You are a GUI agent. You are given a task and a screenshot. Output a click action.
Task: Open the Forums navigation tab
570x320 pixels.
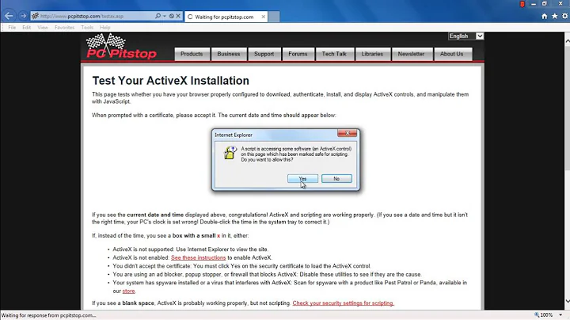(x=298, y=54)
